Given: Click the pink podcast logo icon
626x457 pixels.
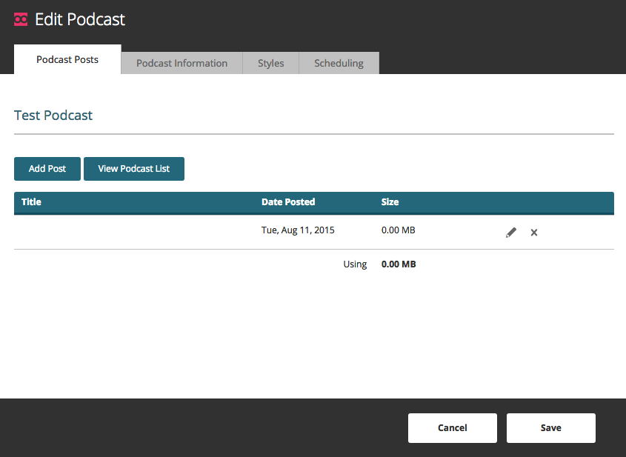Looking at the screenshot, I should coord(21,19).
